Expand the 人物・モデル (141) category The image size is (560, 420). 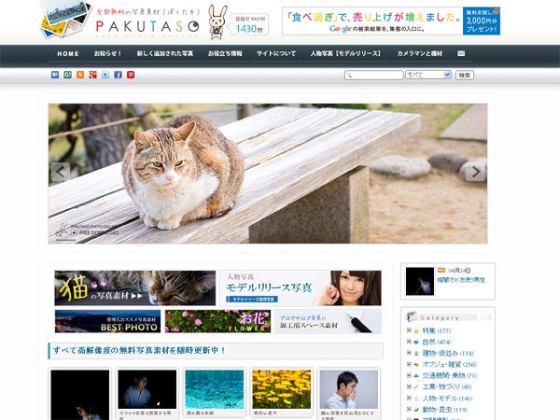click(x=409, y=398)
